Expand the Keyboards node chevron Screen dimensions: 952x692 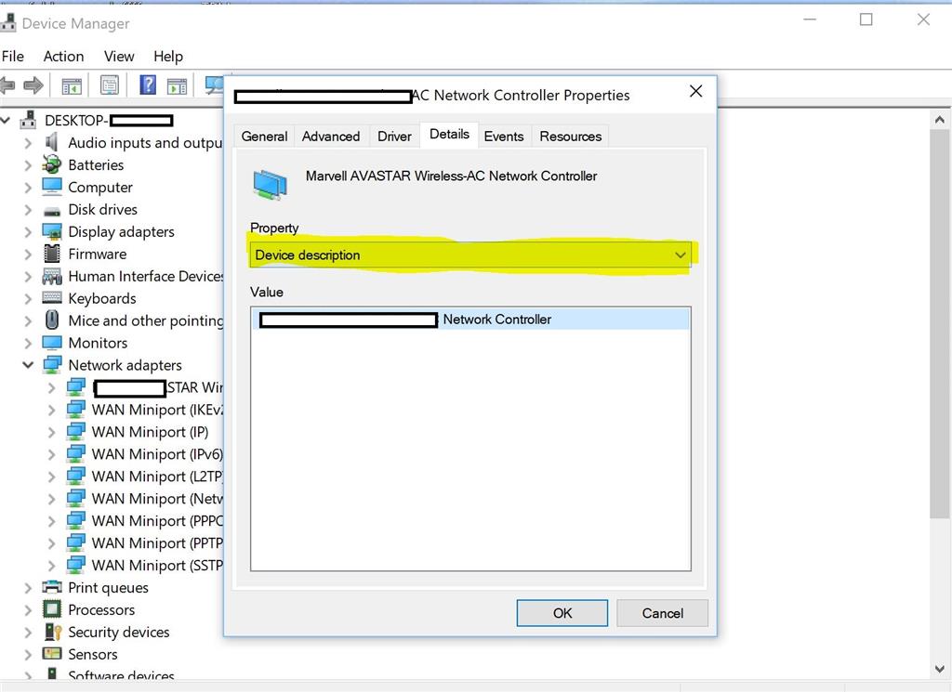pos(28,298)
